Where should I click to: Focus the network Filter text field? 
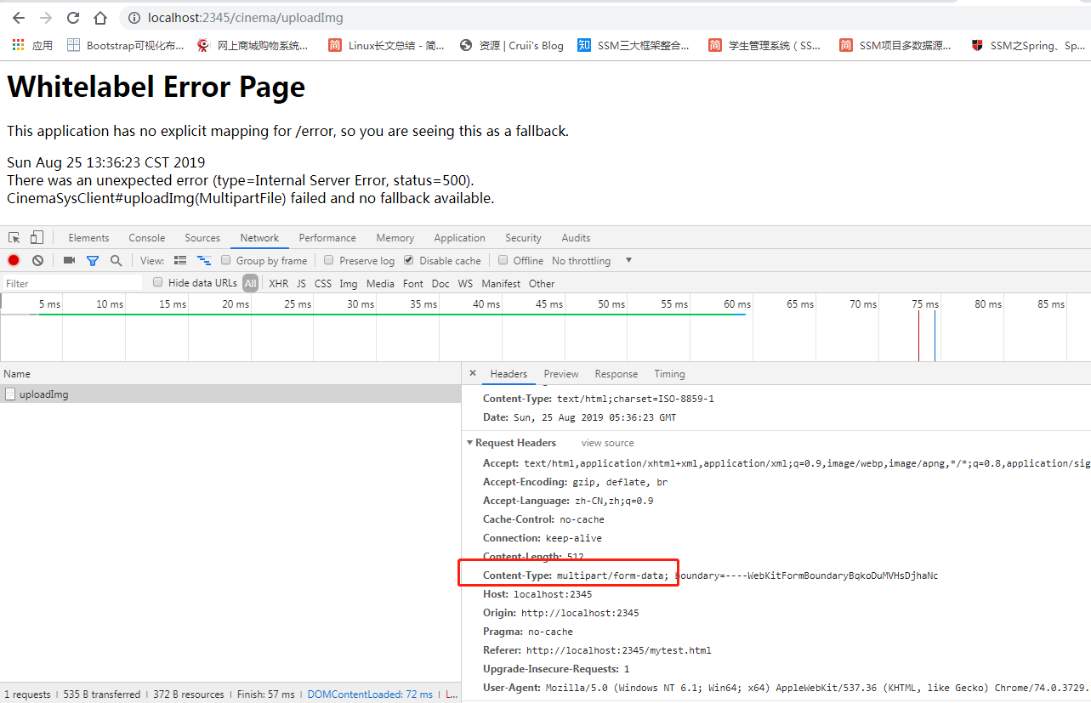click(72, 283)
